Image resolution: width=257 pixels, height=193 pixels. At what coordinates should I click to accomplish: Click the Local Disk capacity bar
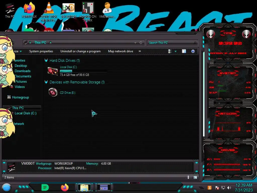tap(83, 71)
